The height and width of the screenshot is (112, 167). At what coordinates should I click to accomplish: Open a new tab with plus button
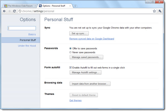[x=75, y=6]
